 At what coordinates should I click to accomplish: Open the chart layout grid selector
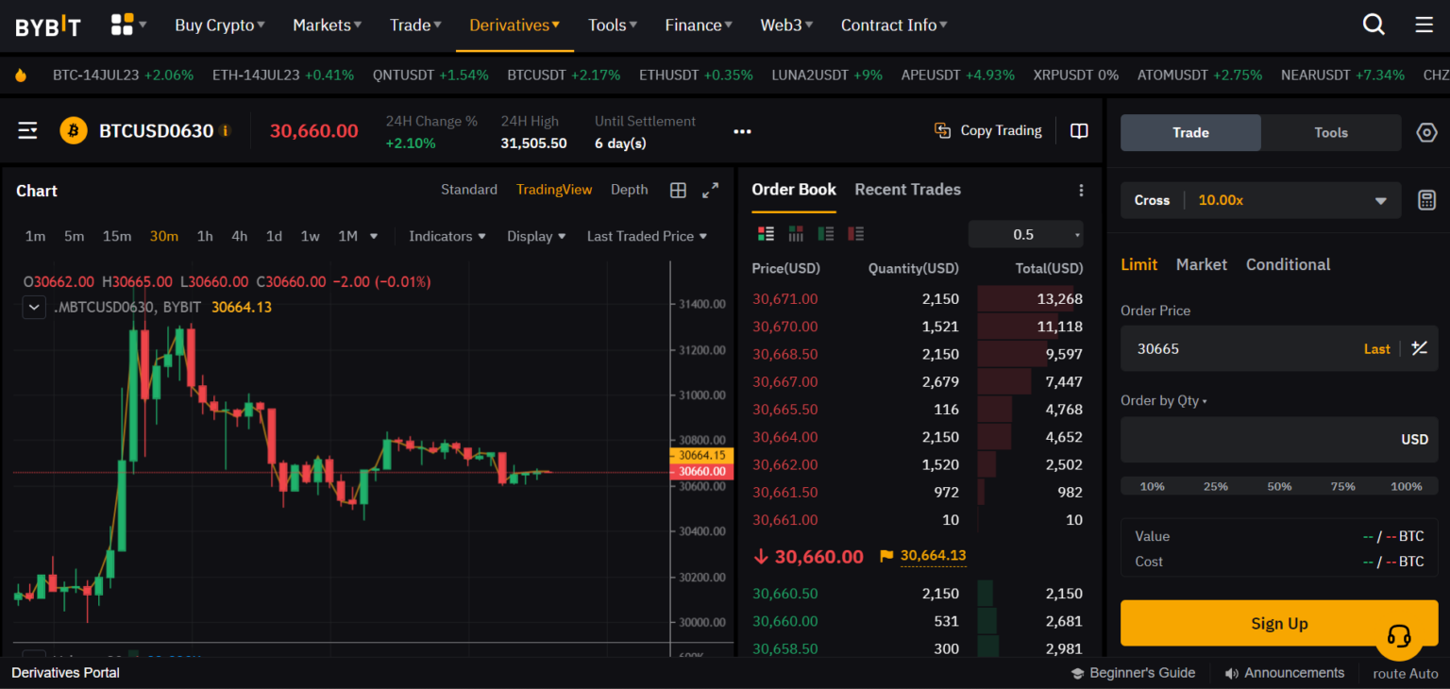click(678, 190)
